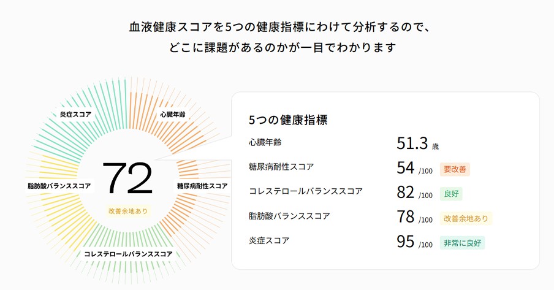Screen dimensions: 554x290
Task: Select the 糖尿病耐性スコア chart segment label
Action: pos(202,186)
